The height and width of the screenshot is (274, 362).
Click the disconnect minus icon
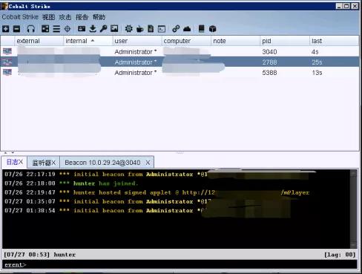tap(16, 29)
